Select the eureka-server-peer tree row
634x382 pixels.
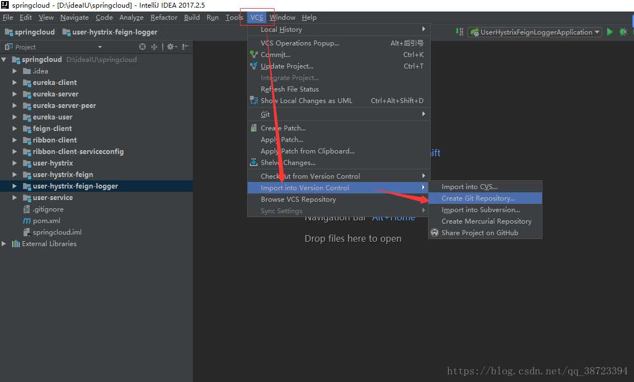click(96, 106)
